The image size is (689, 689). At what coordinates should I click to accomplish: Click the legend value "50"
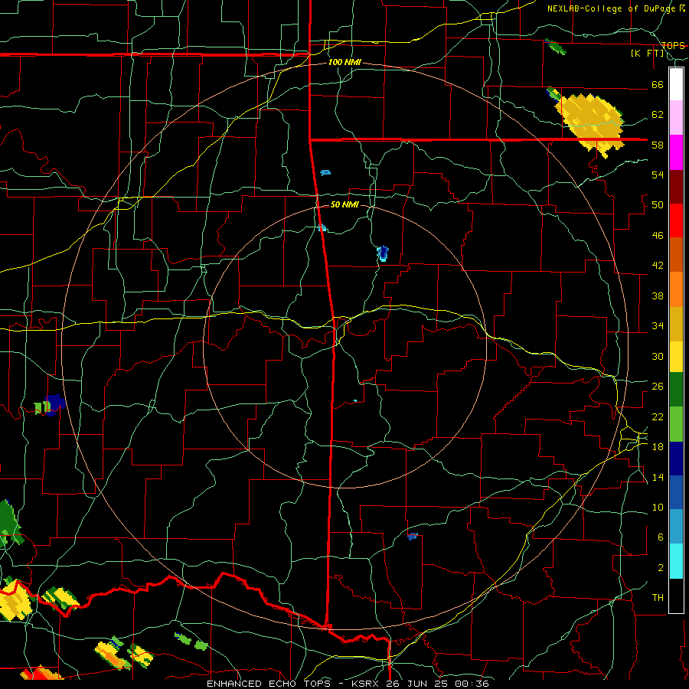pyautogui.click(x=658, y=205)
